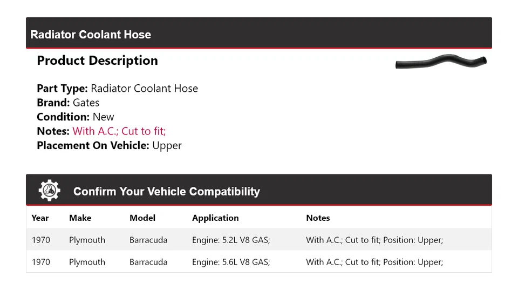The width and height of the screenshot is (518, 290).
Task: Click the Brand value Gates
Action: 86,103
